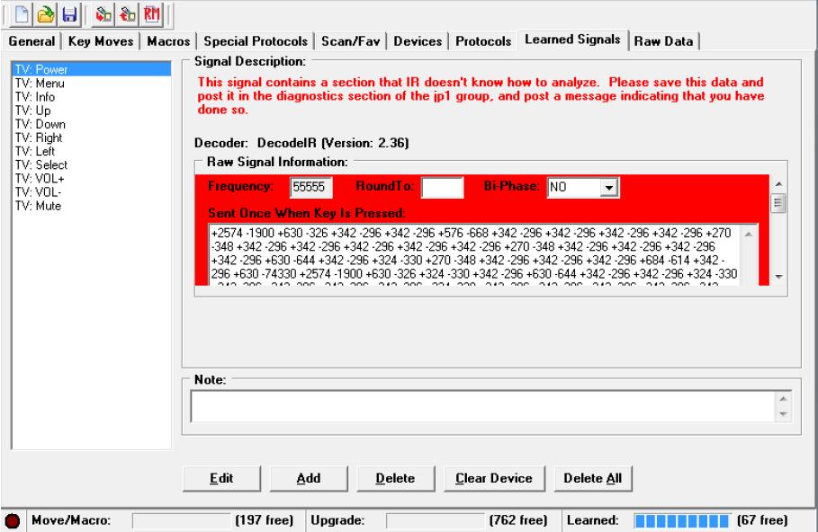Open the Key Moves tab
818x532 pixels.
[x=101, y=41]
